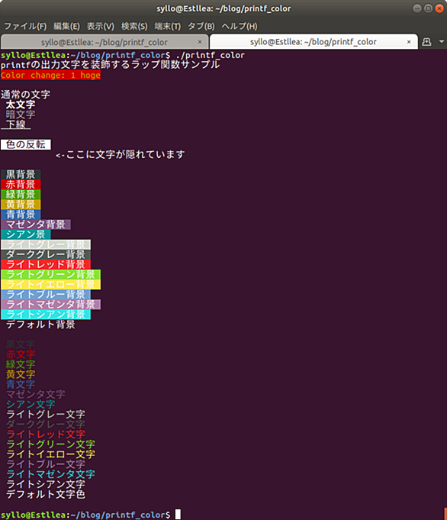Click the ./printf_color command text
Image resolution: width=447 pixels, height=520 pixels.
(210, 55)
